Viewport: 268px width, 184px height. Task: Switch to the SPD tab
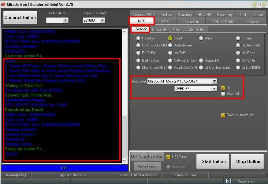coord(165,21)
